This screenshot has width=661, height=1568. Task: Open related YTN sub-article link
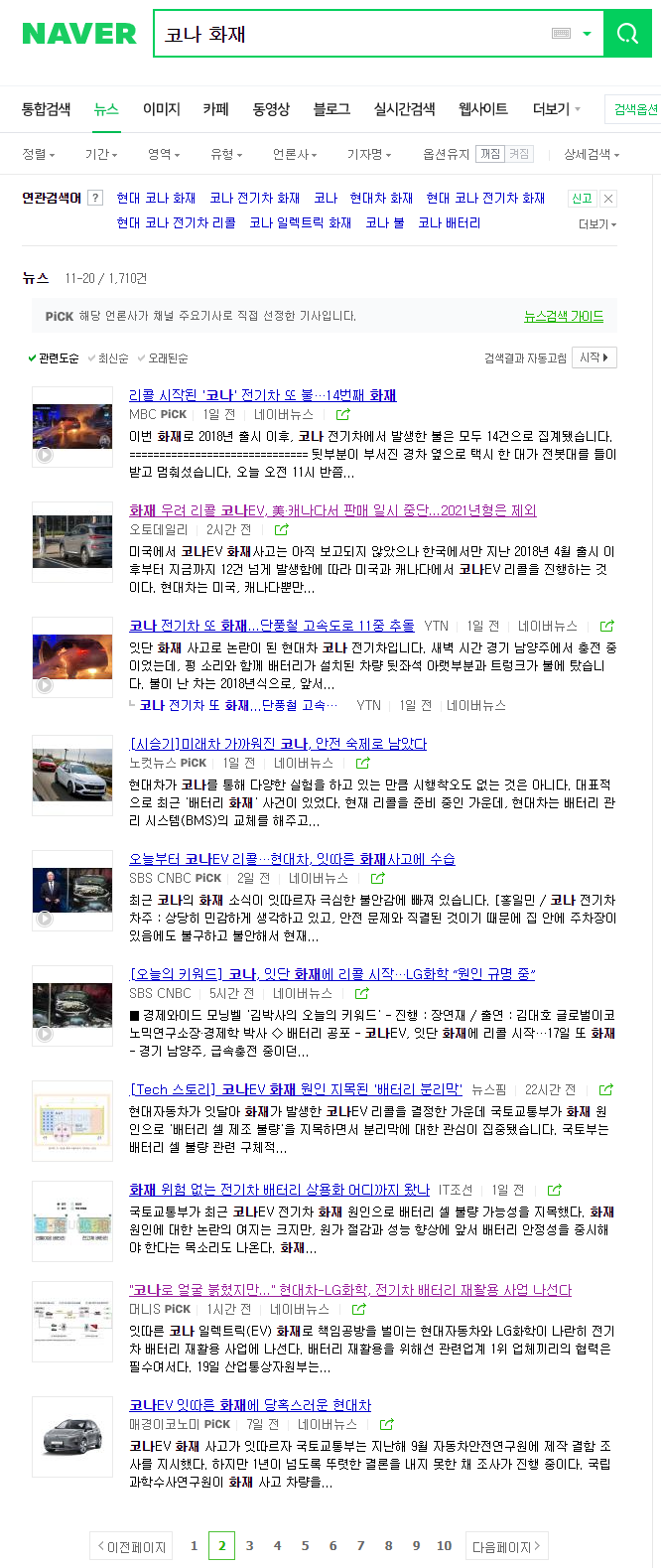[x=238, y=705]
